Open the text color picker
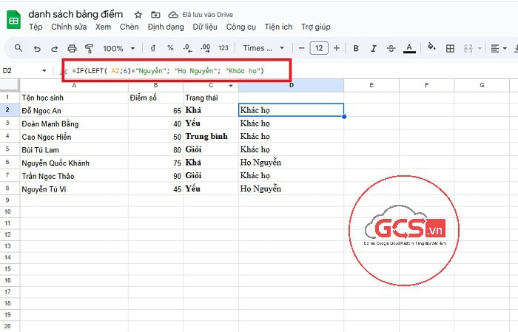The image size is (518, 332). point(409,49)
